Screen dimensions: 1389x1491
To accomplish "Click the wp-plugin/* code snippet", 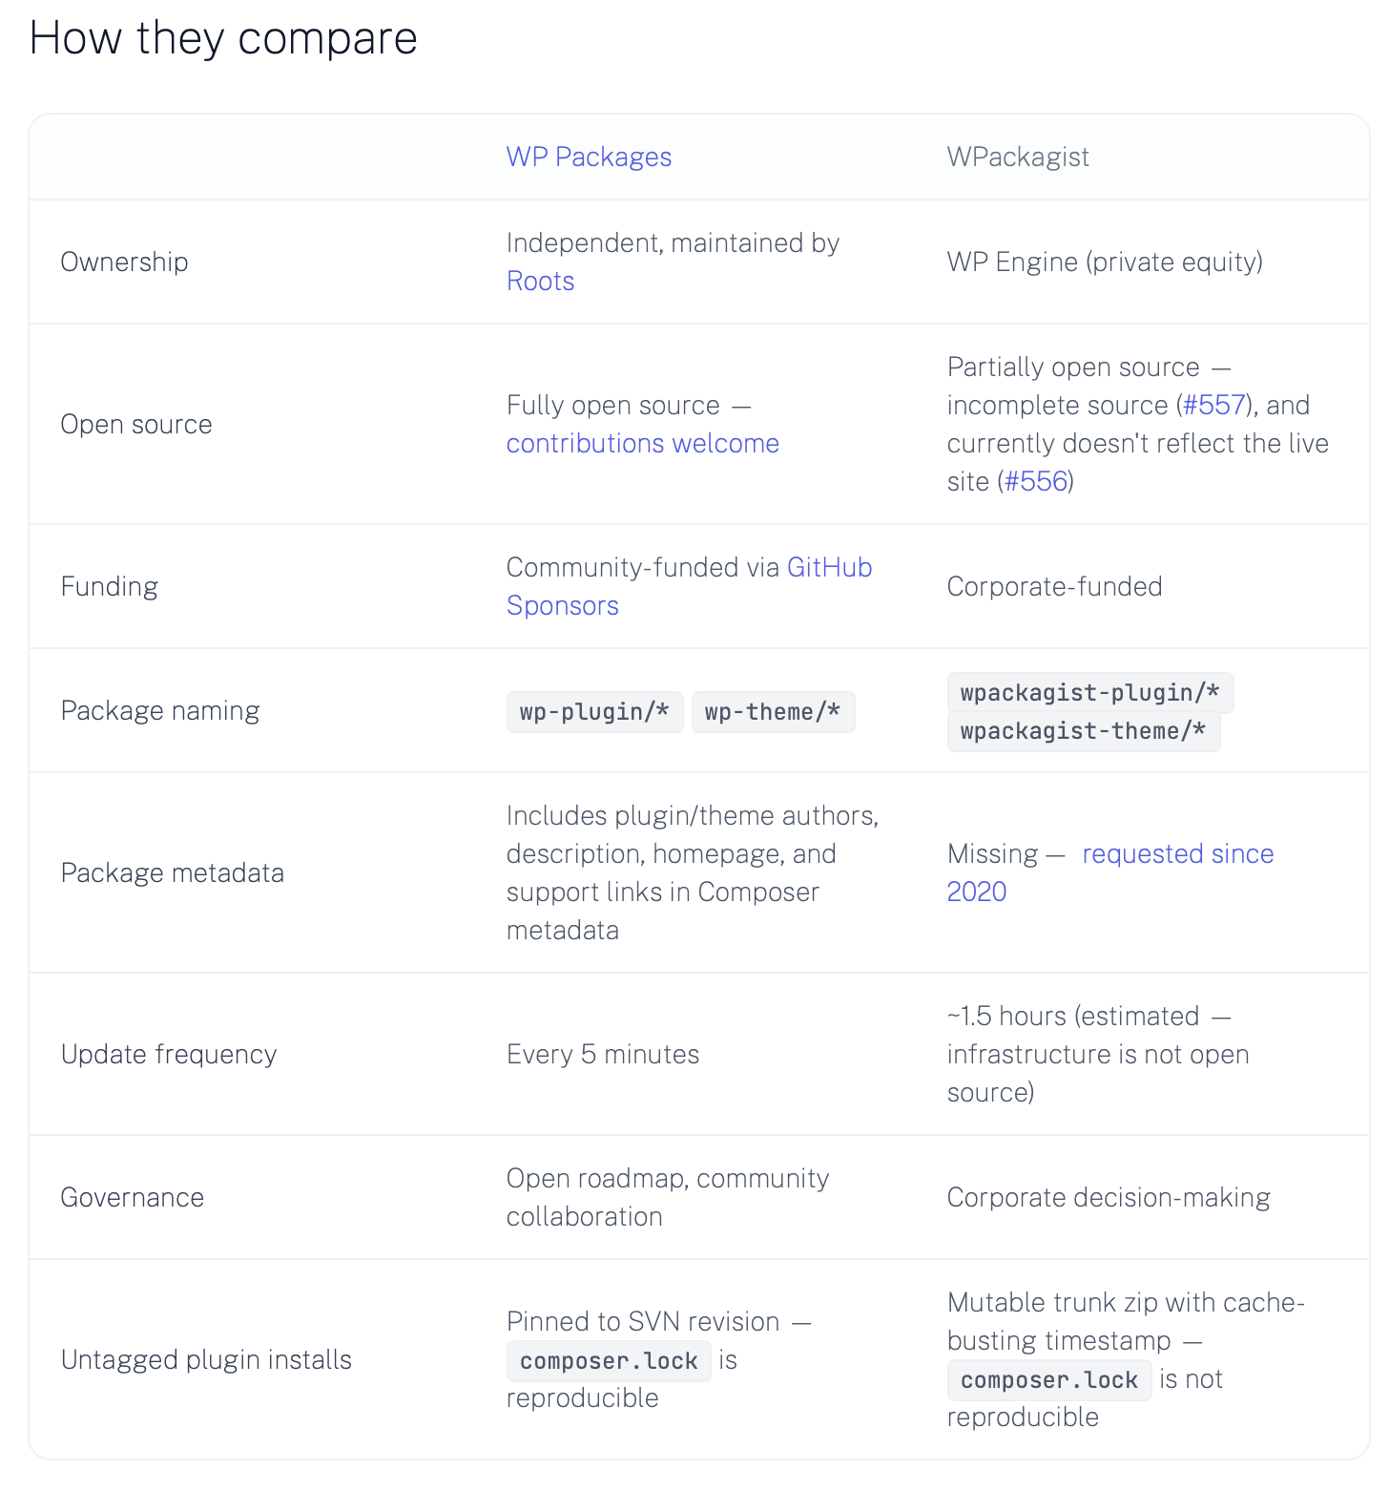I will 594,712.
